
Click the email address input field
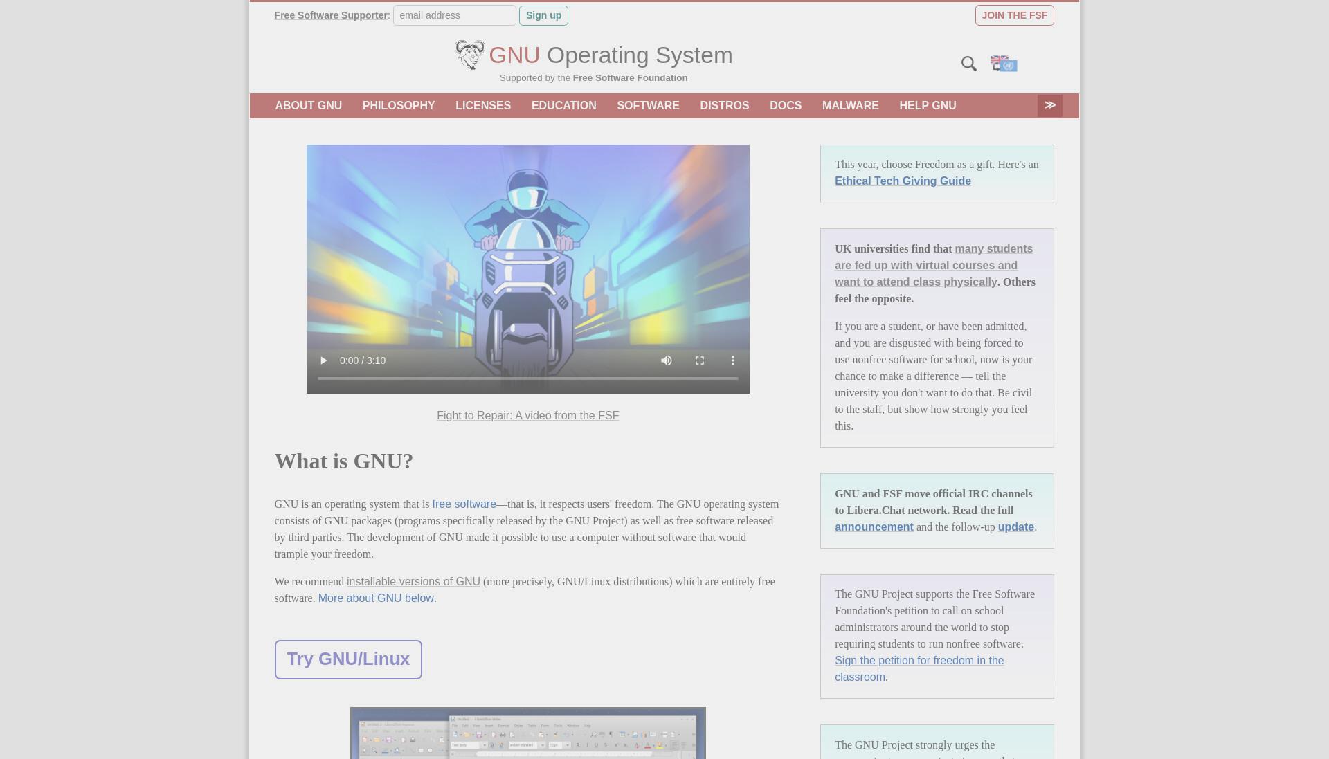point(455,15)
